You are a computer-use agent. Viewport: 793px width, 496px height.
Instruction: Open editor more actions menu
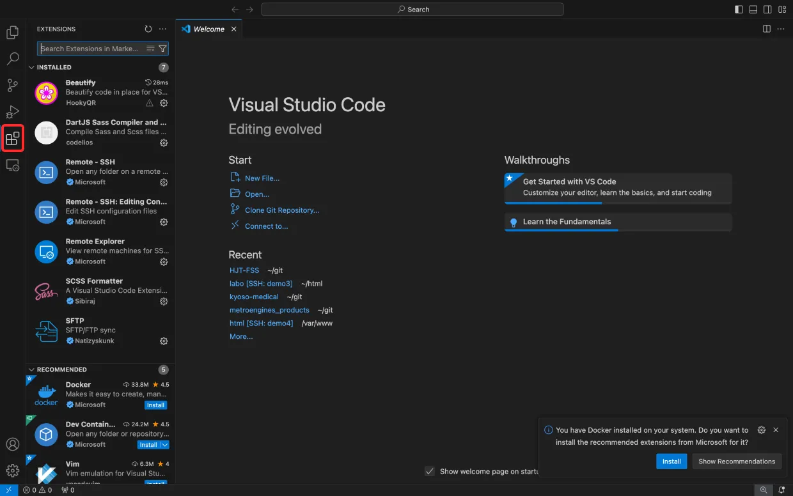[x=781, y=29]
